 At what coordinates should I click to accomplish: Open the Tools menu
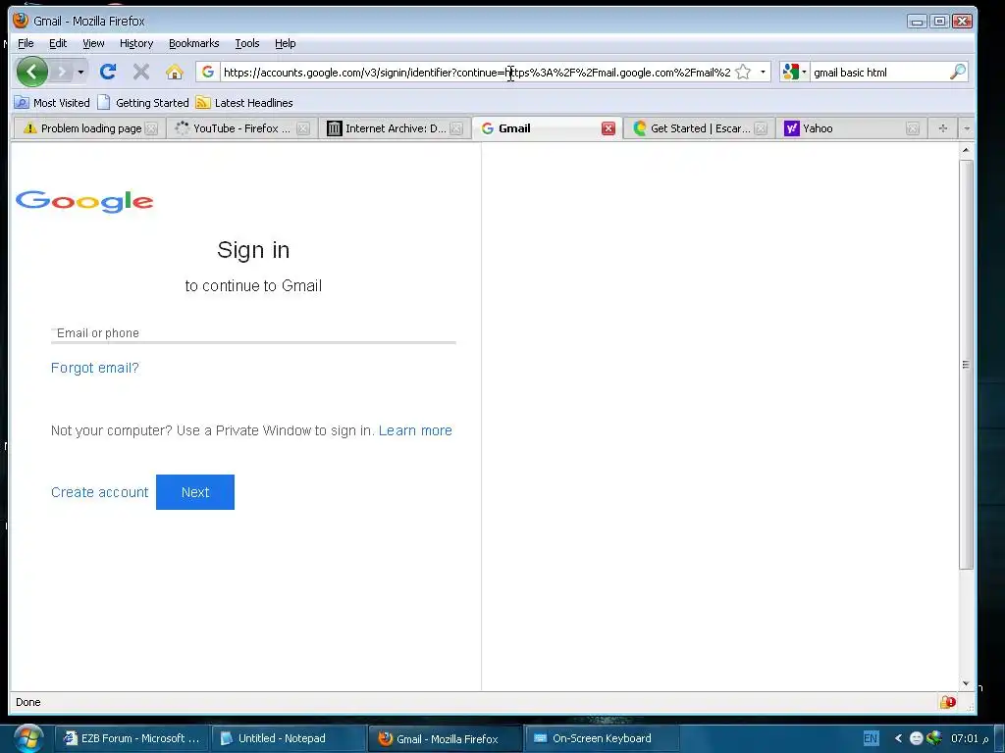point(246,43)
